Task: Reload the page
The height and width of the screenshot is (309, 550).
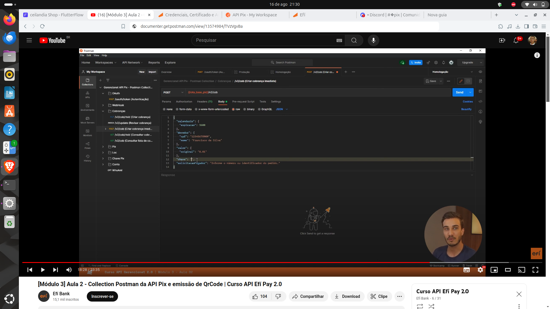Action: [42, 26]
